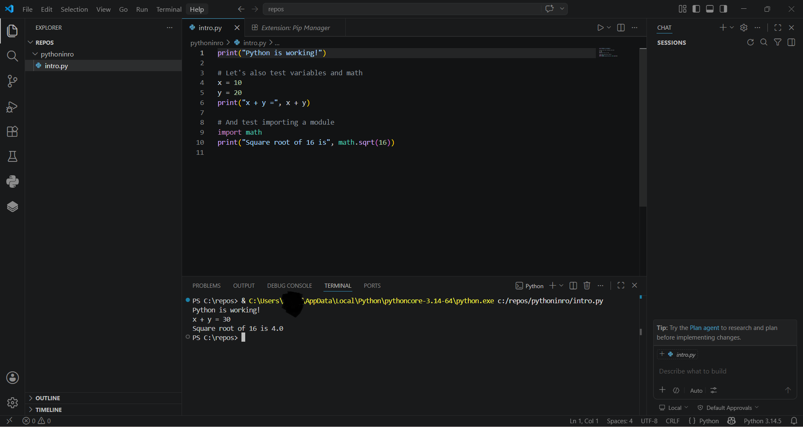This screenshot has width=803, height=427.
Task: Open the Local session target dropdown
Action: (673, 408)
